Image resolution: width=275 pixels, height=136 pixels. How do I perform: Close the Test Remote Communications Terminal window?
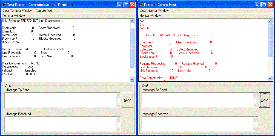(133, 5)
